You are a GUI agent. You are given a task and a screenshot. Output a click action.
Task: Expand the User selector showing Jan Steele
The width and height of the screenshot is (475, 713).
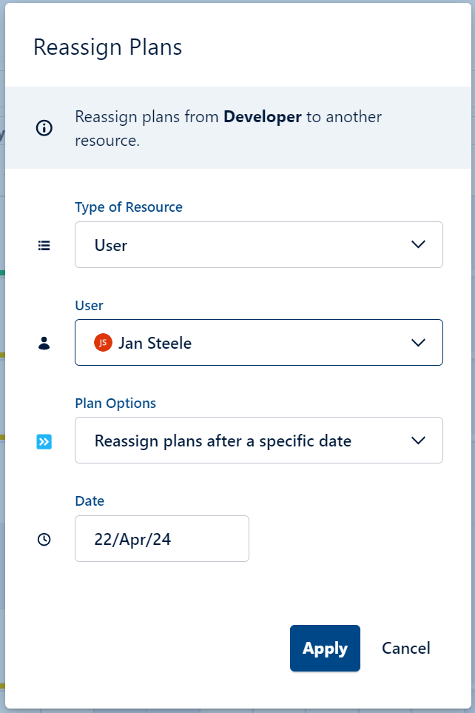(x=258, y=342)
